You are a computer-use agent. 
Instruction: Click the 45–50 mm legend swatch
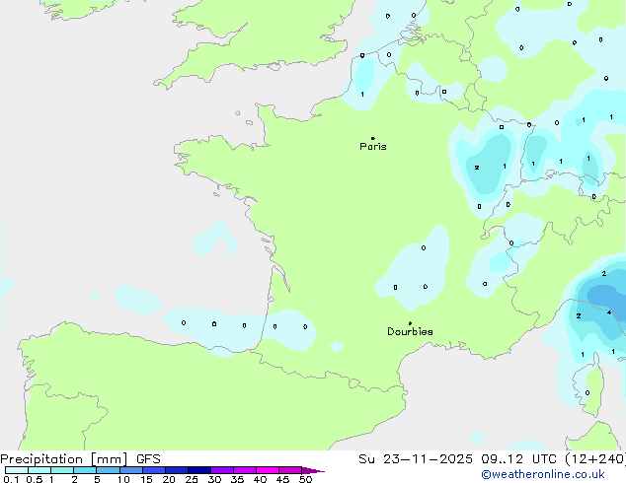(x=290, y=470)
